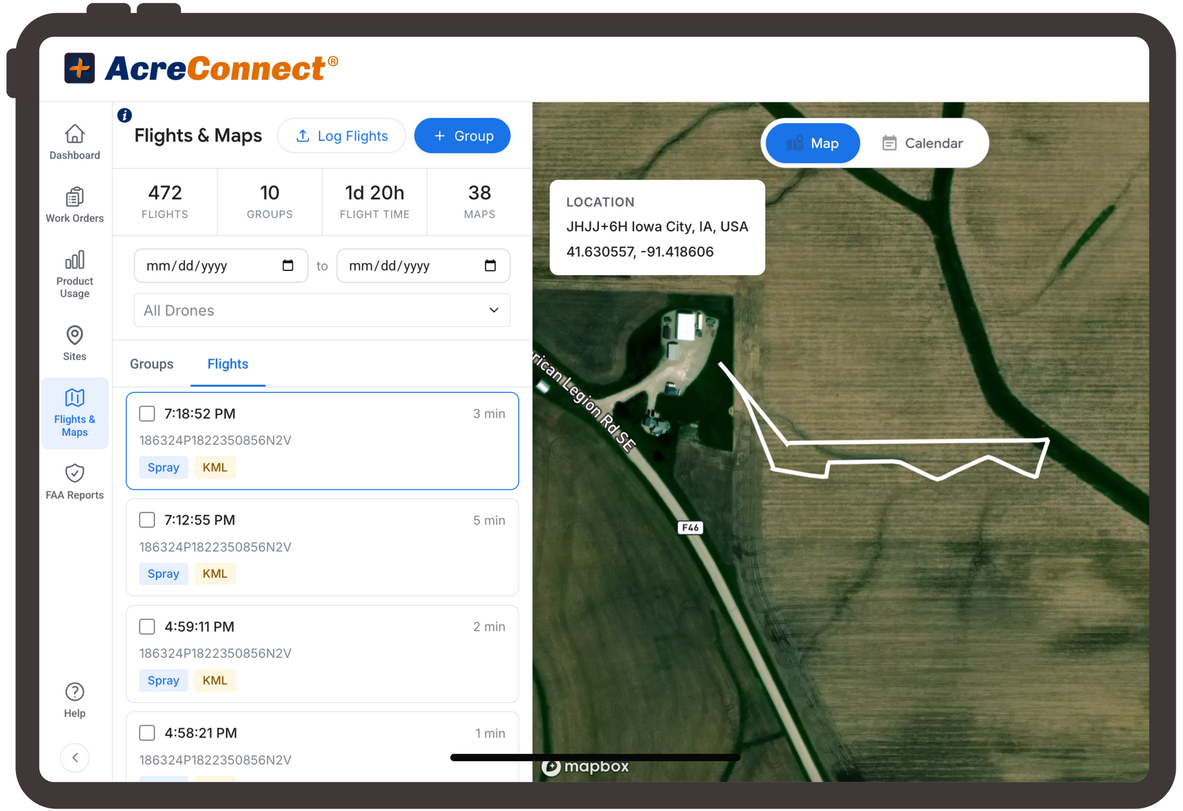Open Product Usage bar chart icon

(x=75, y=260)
